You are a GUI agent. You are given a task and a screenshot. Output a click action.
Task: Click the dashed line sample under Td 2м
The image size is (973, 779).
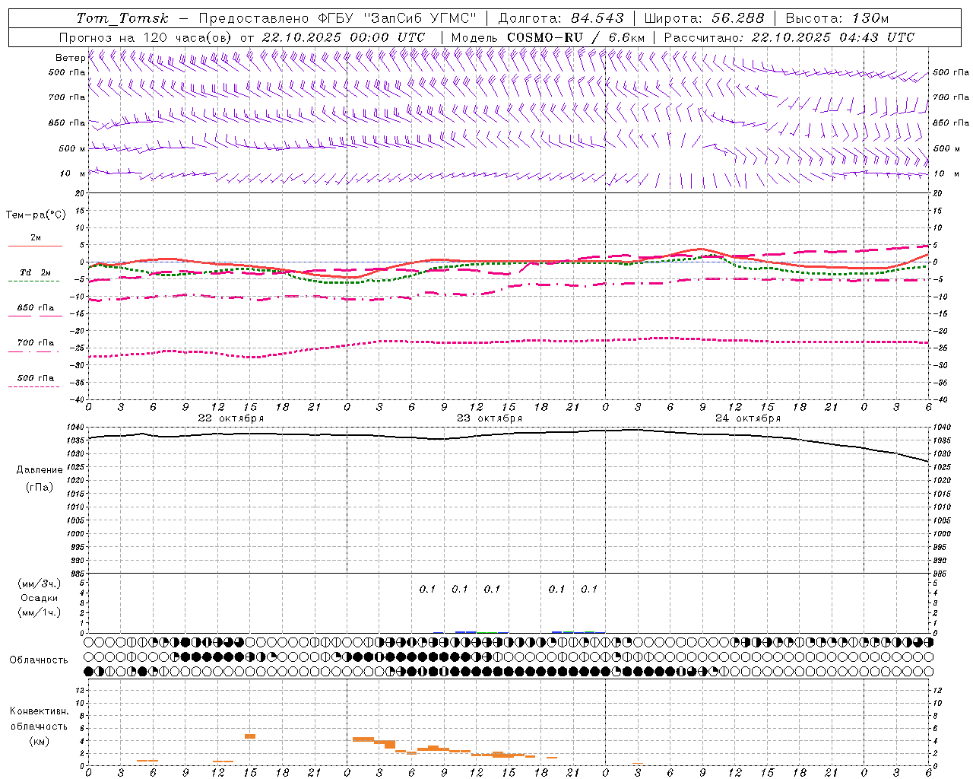[x=33, y=281]
